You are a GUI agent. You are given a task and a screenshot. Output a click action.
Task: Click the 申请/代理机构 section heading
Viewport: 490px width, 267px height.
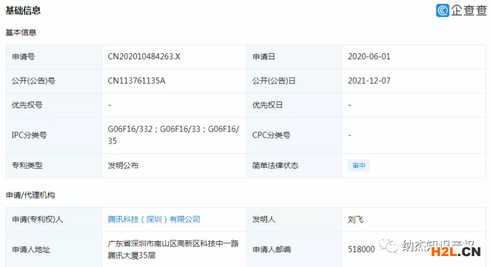[x=31, y=195]
